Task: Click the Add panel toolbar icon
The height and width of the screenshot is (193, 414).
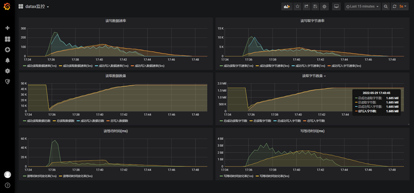Action: [287, 7]
